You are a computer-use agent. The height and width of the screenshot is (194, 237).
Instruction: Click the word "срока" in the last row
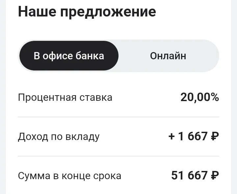click(107, 176)
